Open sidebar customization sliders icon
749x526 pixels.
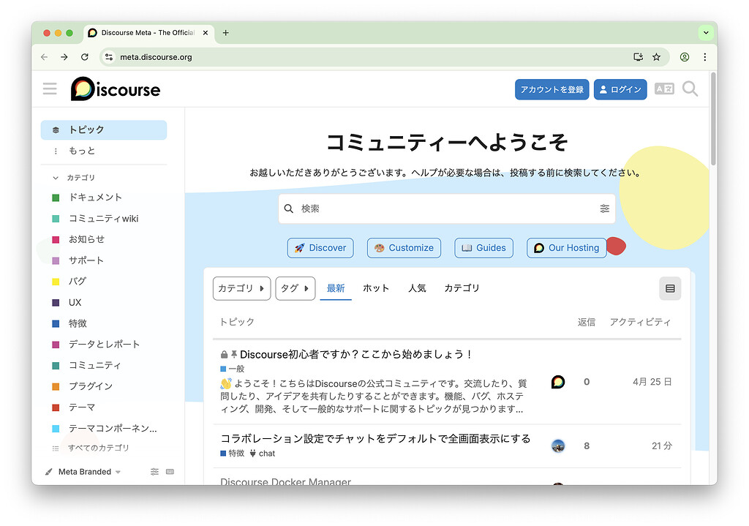coord(154,472)
